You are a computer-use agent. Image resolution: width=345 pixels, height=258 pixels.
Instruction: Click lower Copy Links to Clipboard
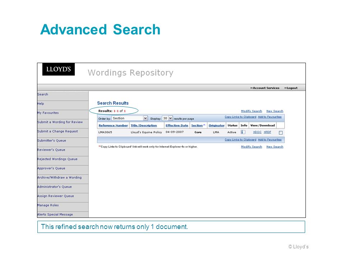tap(240, 139)
